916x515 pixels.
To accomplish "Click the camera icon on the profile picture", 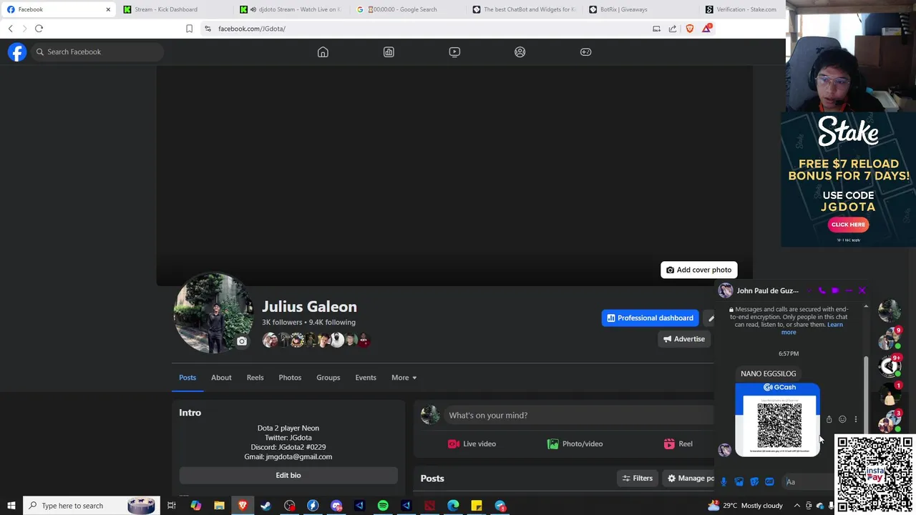I will [x=242, y=342].
